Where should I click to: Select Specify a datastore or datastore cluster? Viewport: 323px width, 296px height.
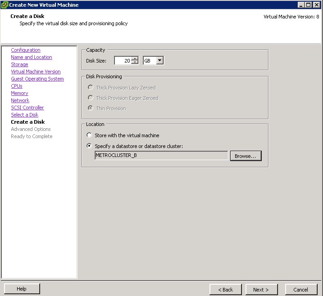[89, 146]
